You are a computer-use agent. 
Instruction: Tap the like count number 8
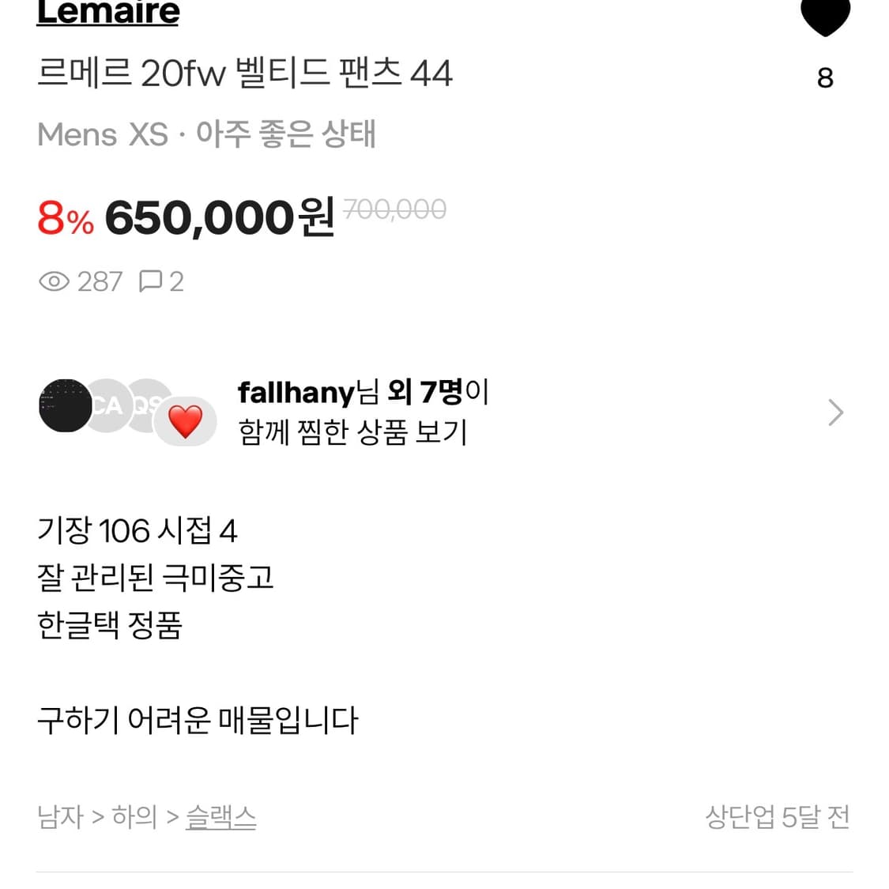coord(825,78)
